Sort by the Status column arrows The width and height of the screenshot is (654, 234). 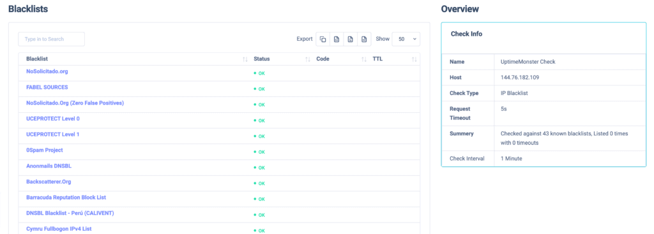point(308,59)
